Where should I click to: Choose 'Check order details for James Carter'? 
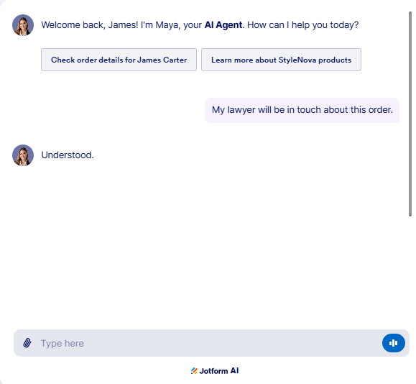click(119, 60)
